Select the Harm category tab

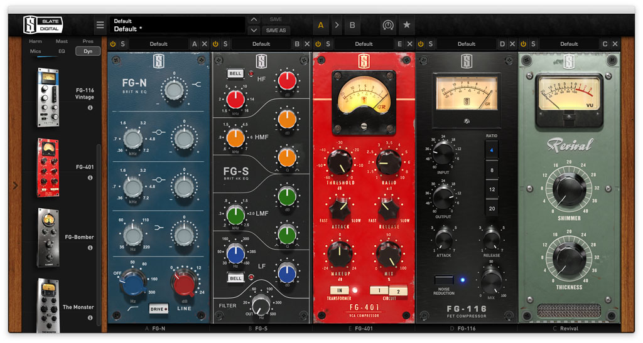coord(35,41)
